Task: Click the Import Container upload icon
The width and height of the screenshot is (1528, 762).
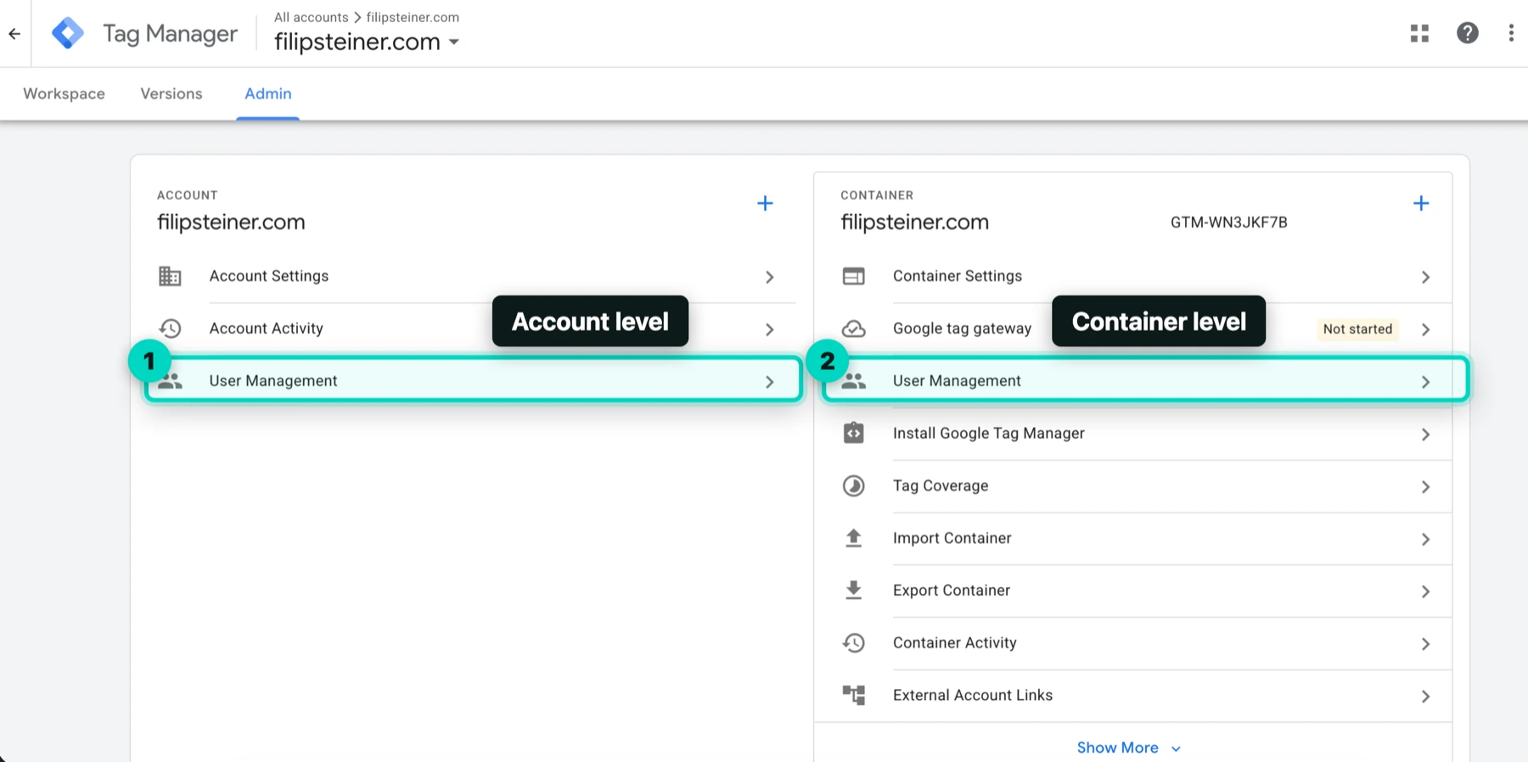Action: pyautogui.click(x=853, y=538)
